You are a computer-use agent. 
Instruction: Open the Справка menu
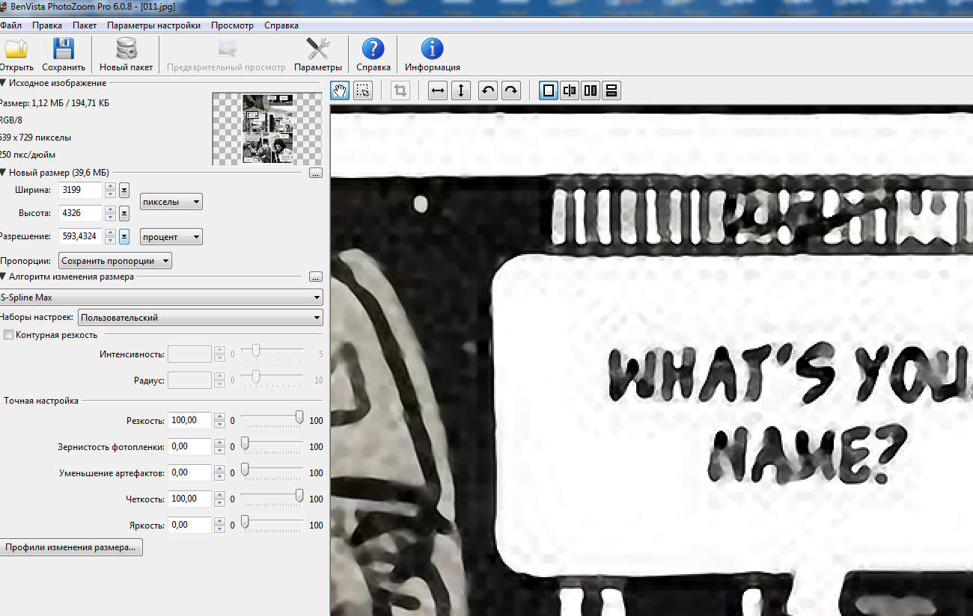pos(281,25)
